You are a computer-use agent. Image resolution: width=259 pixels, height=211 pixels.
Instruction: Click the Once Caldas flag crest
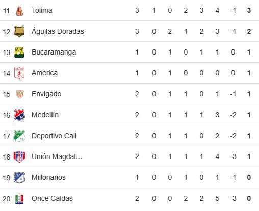point(19,199)
